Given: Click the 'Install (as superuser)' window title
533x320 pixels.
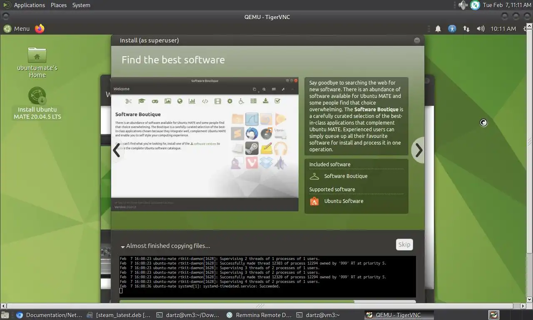Looking at the screenshot, I should (149, 40).
